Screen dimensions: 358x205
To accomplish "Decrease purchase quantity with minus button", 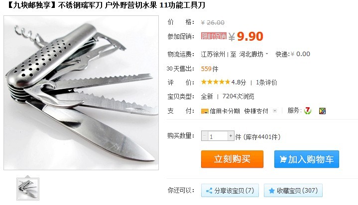I will tap(204, 136).
